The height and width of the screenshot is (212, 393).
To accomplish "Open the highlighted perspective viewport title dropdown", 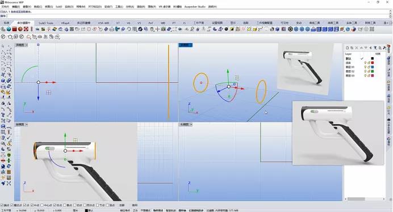I will (x=191, y=45).
